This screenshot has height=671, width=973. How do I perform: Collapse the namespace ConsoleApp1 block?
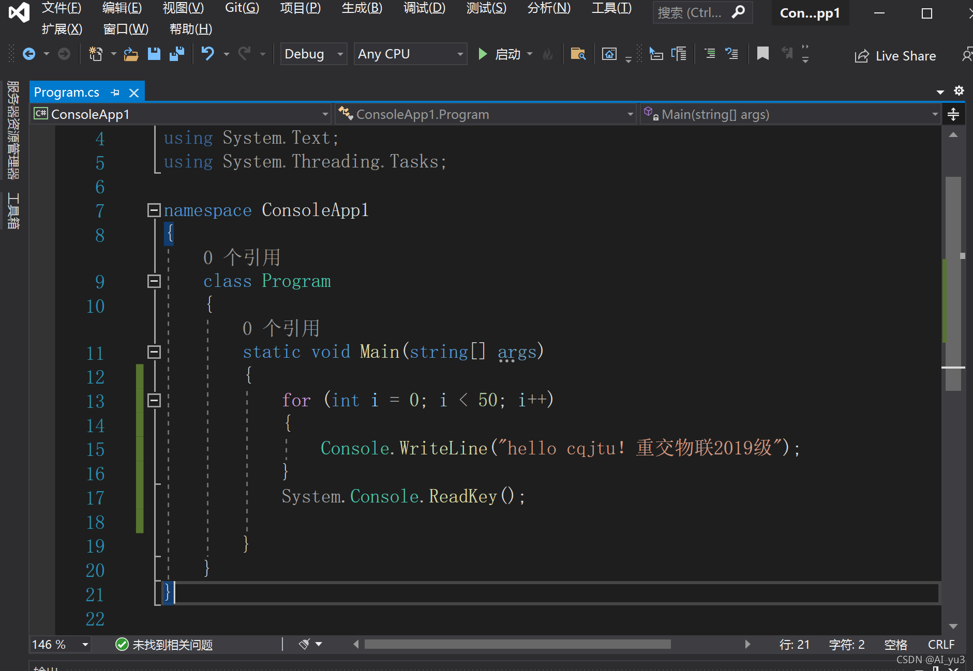tap(154, 210)
